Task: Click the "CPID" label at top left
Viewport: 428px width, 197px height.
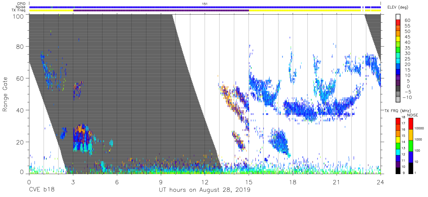Action: pos(21,3)
